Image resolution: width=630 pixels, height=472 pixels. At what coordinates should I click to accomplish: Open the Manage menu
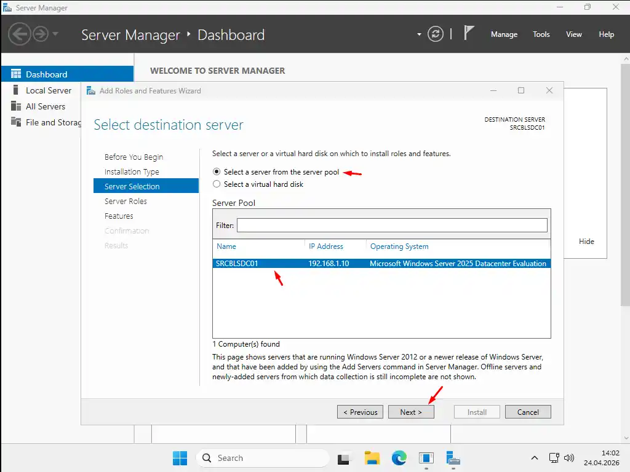(504, 34)
